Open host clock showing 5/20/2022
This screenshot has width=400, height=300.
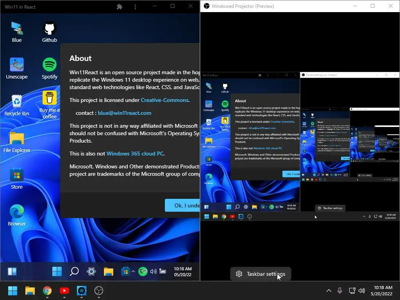point(382,291)
